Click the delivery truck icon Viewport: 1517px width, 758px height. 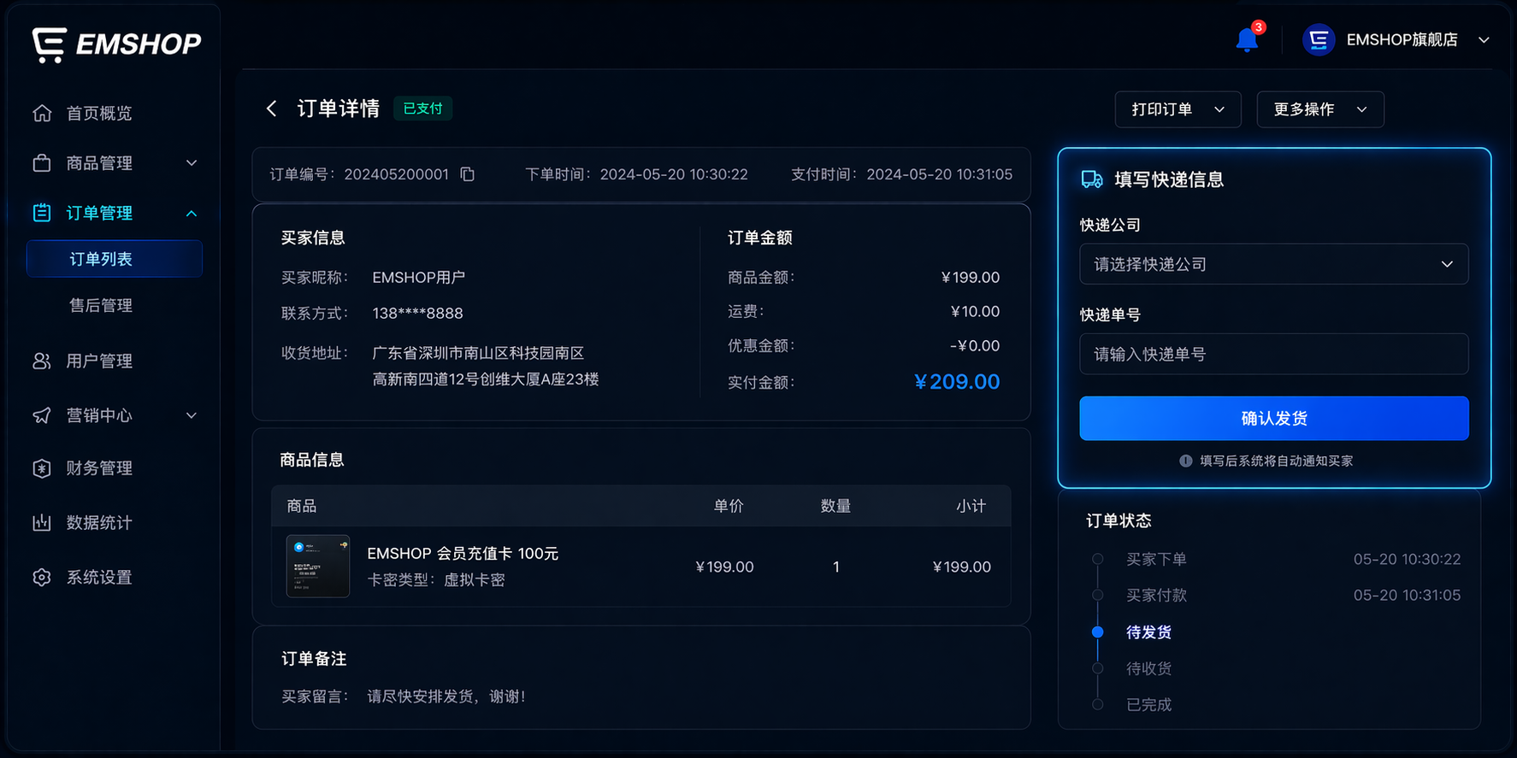(x=1092, y=179)
